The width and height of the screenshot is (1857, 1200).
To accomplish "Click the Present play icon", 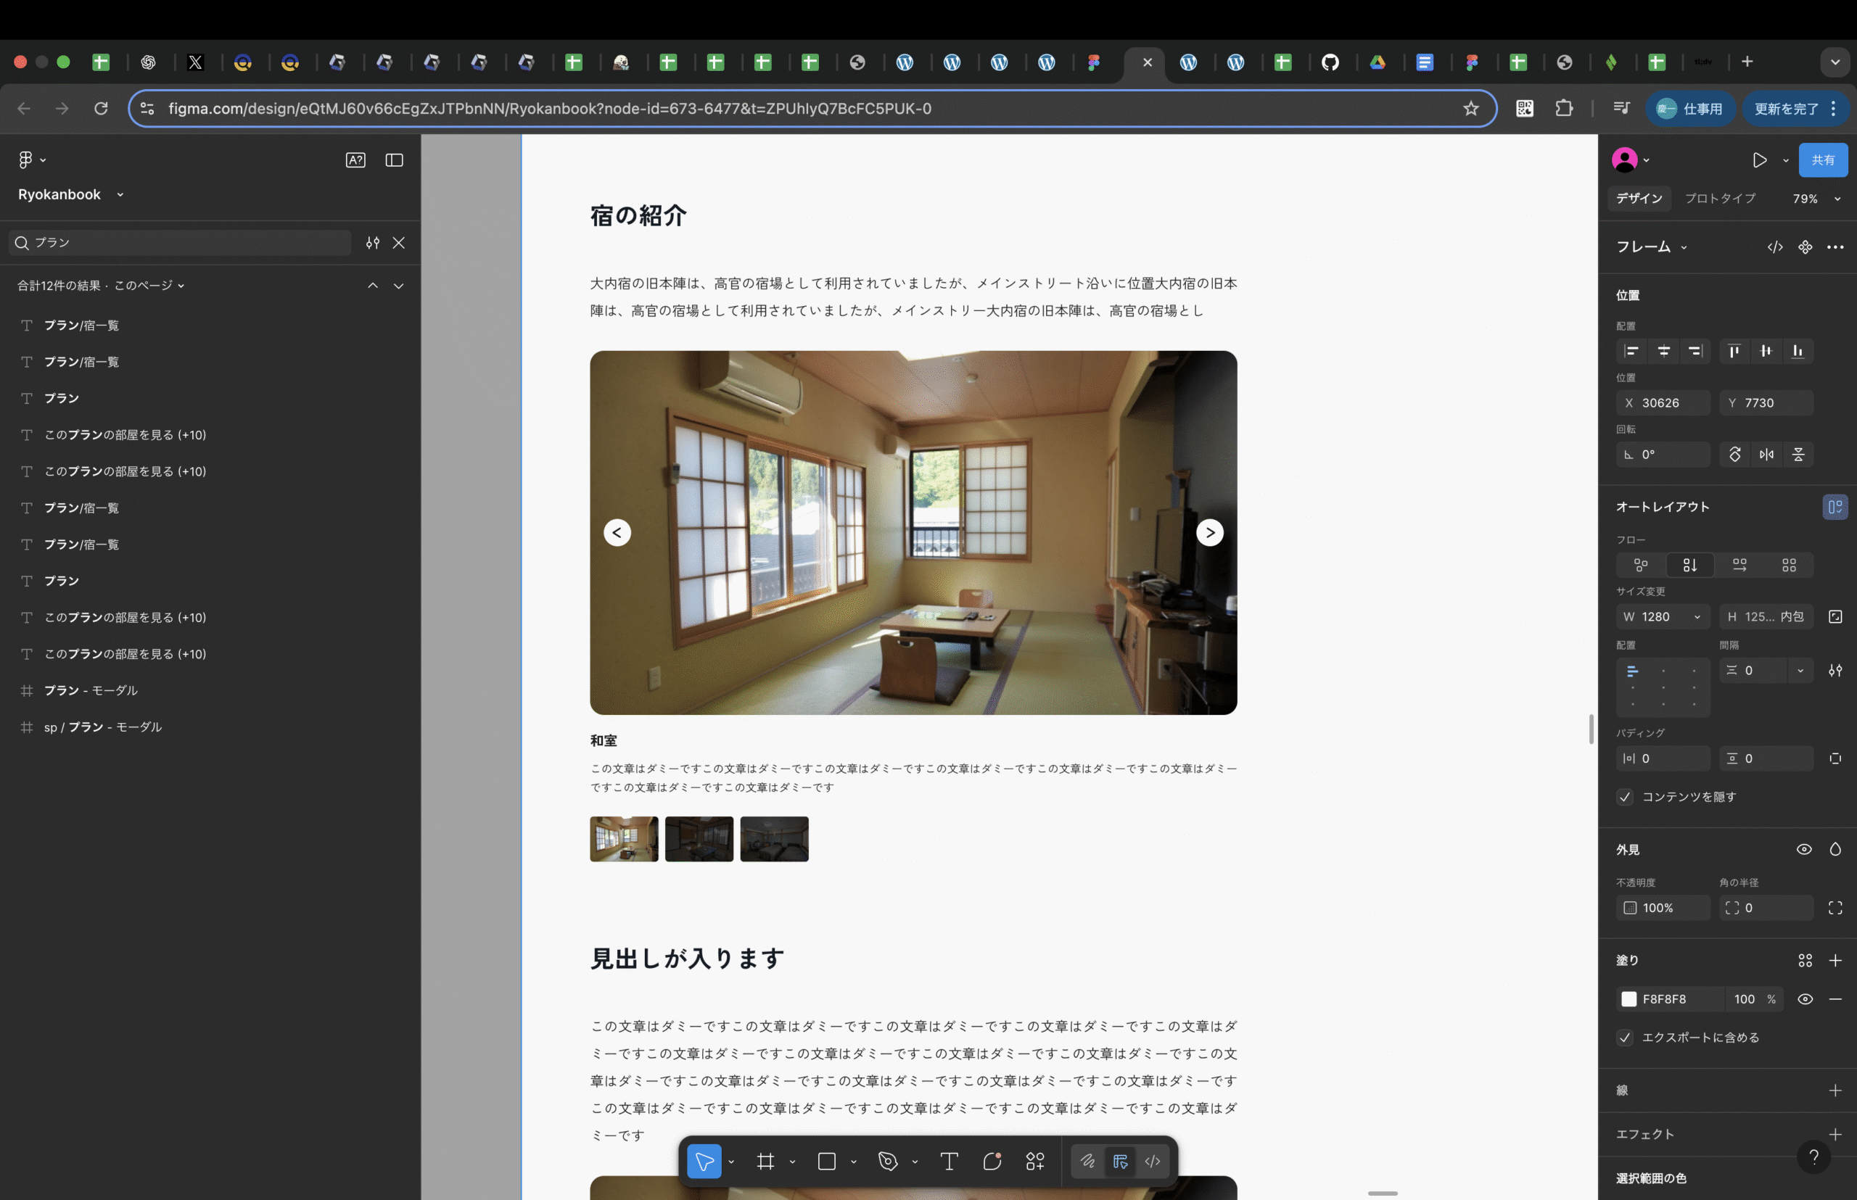I will click(1760, 160).
